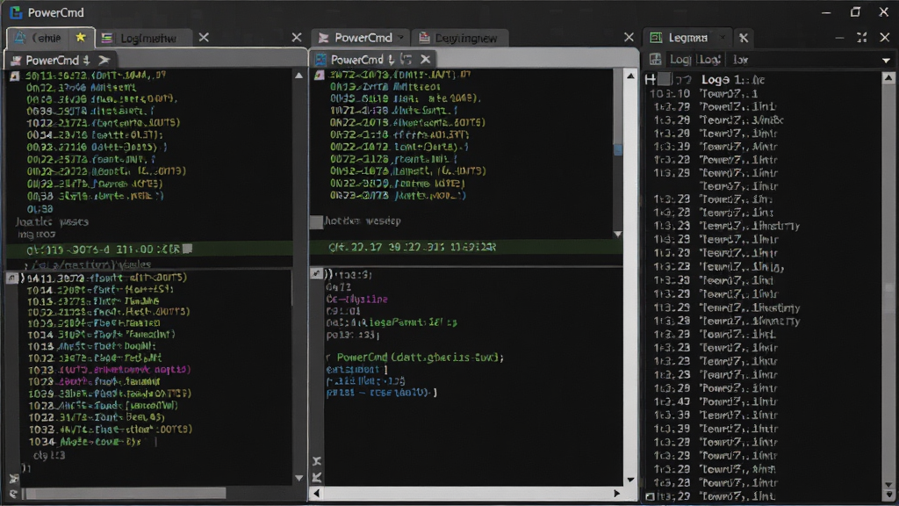Click the scroll down arrow of middle upper console
This screenshot has height=506, width=899.
(x=617, y=234)
